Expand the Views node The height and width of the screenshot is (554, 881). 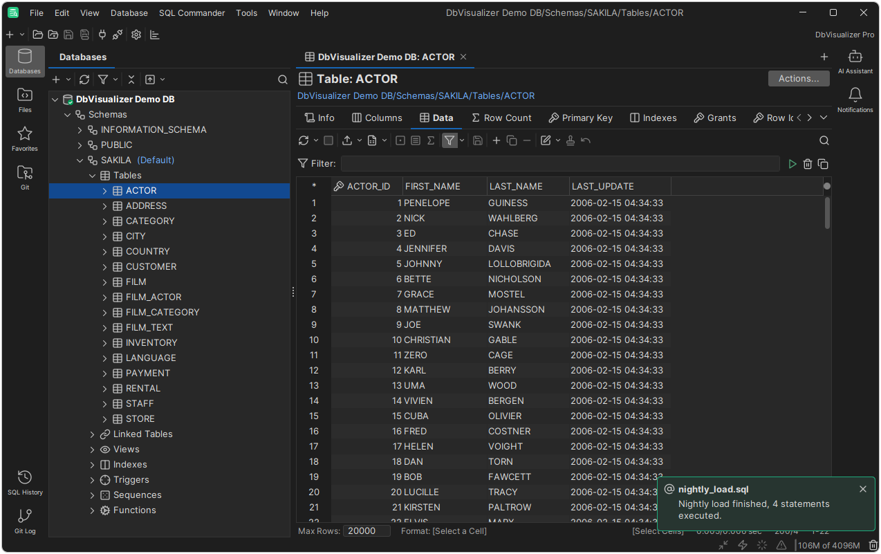click(93, 450)
